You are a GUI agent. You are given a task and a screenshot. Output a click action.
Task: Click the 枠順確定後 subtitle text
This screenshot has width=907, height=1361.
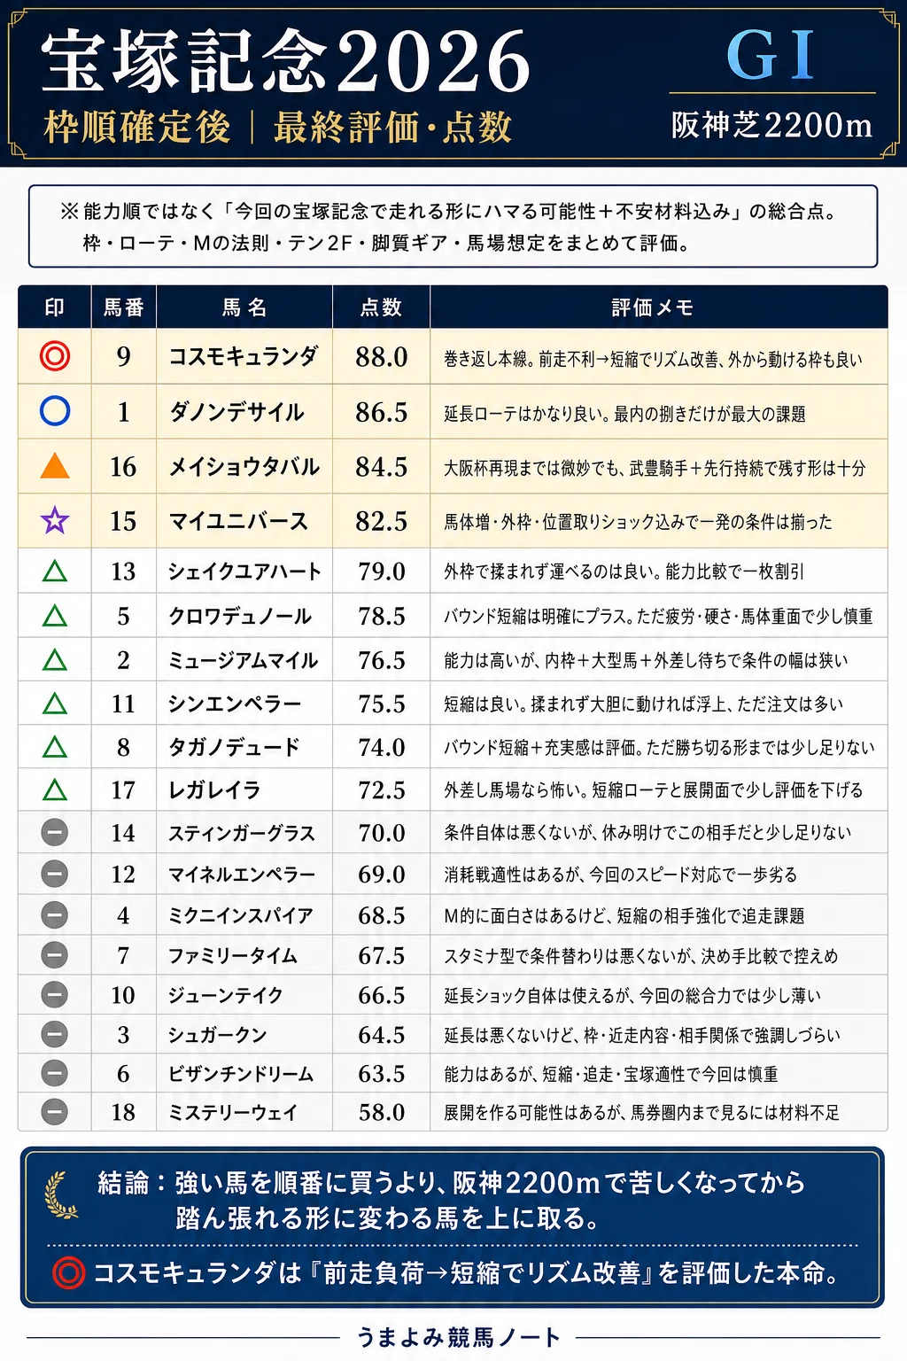click(x=137, y=128)
